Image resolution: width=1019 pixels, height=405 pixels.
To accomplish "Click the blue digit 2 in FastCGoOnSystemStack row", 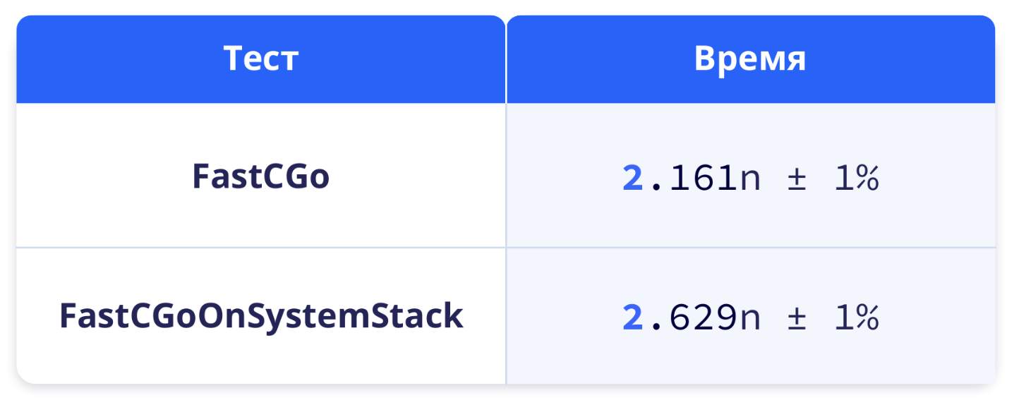I will 632,318.
